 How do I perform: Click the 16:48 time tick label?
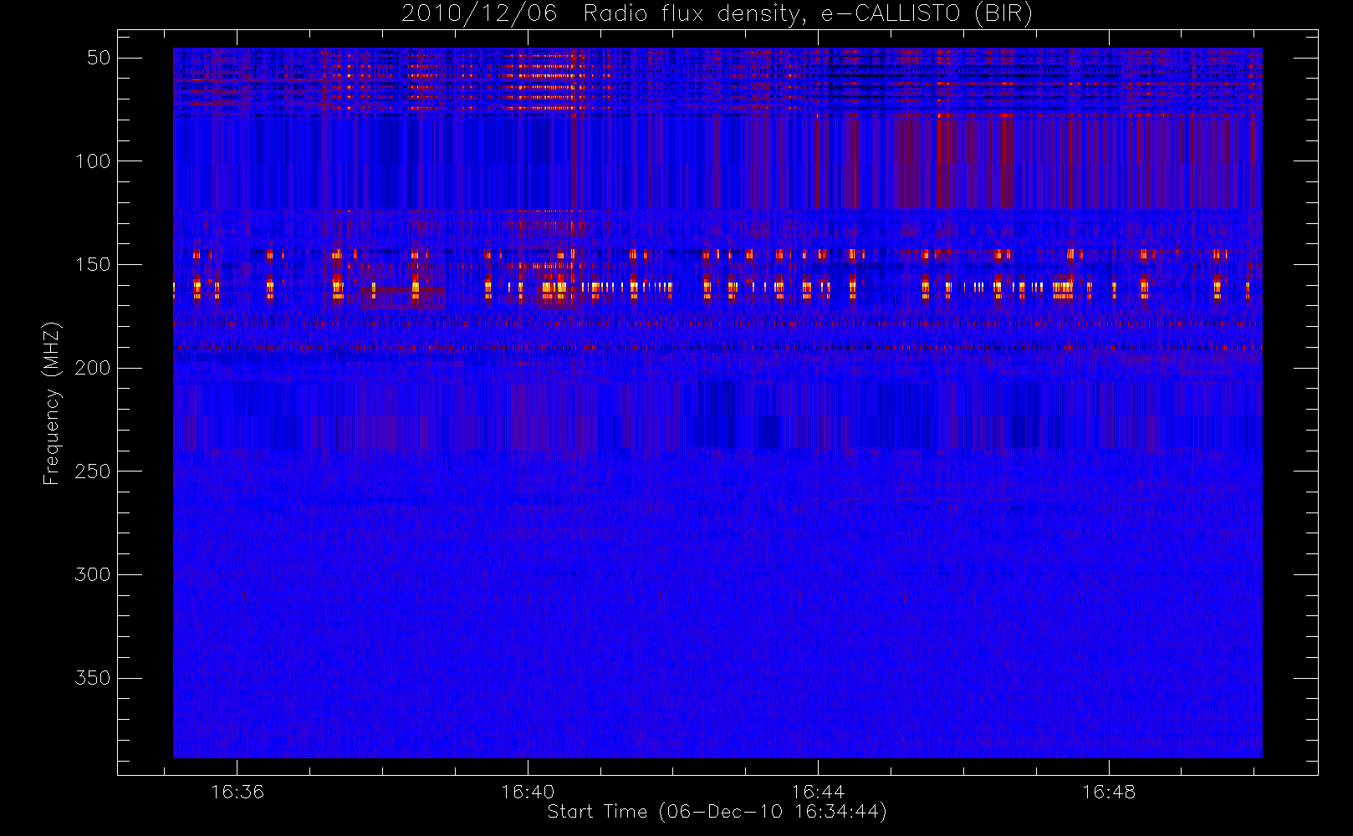(1109, 792)
